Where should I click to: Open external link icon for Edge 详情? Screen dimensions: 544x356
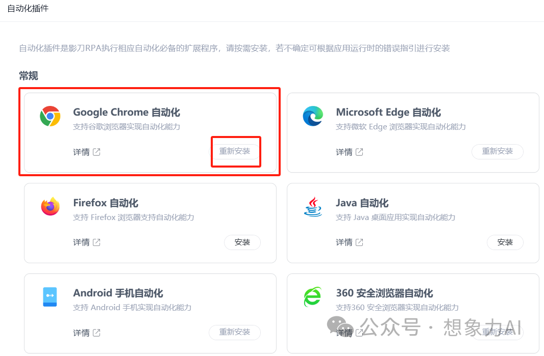click(x=359, y=152)
